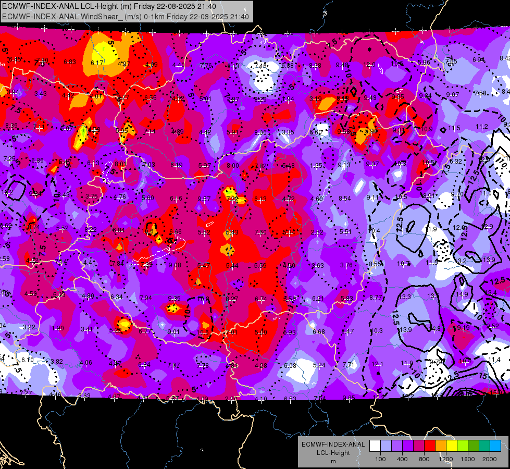
Task: Select the white legend color swatch
Action: [x=375, y=446]
